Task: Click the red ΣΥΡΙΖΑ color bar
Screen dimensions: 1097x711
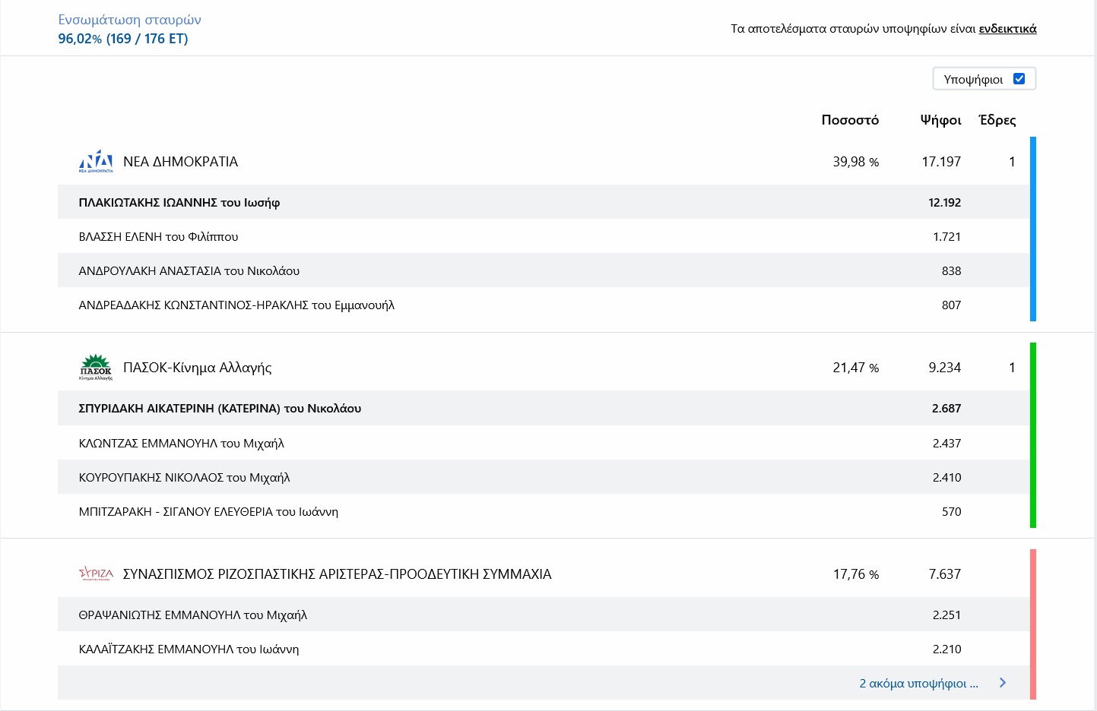Action: coord(1032,624)
